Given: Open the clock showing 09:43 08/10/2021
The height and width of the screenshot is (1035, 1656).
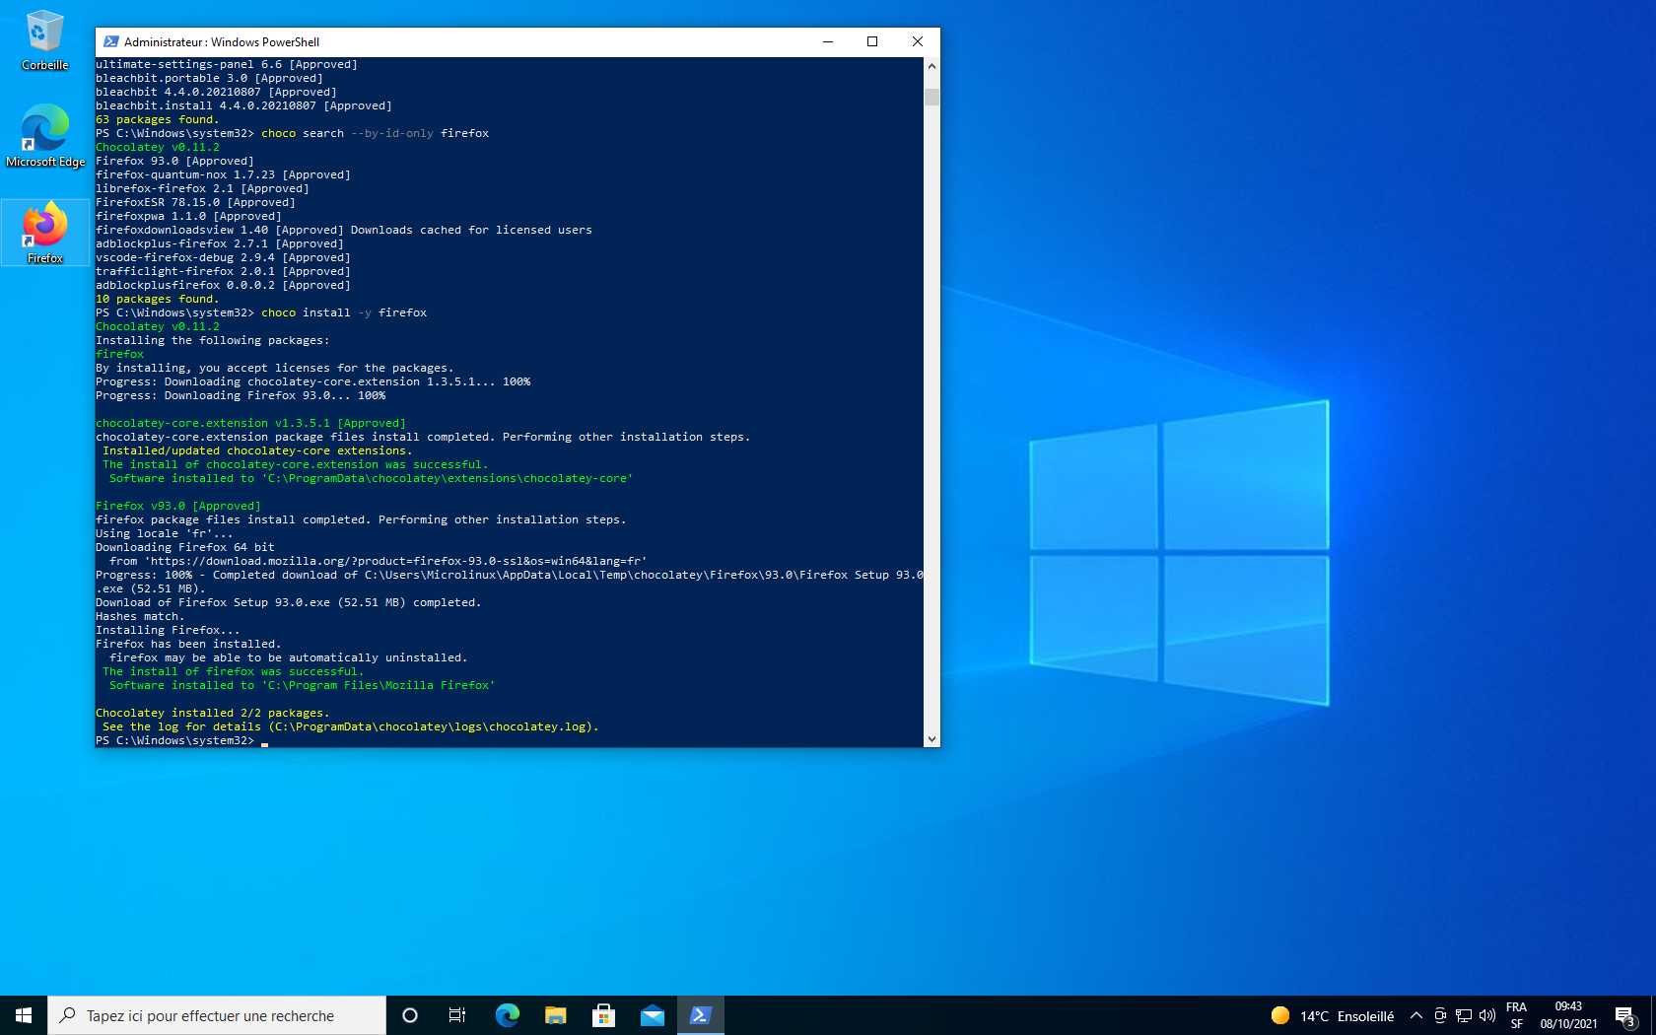Looking at the screenshot, I should (x=1568, y=1015).
